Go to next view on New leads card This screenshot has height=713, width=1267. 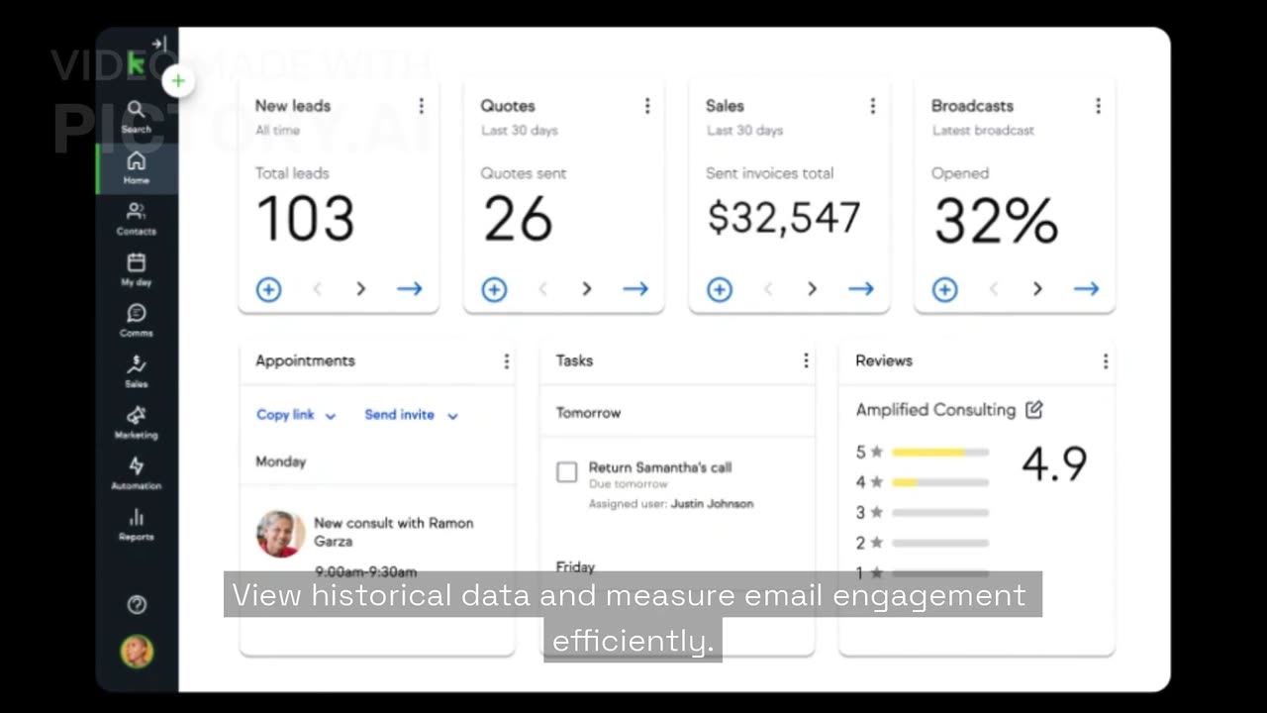361,289
